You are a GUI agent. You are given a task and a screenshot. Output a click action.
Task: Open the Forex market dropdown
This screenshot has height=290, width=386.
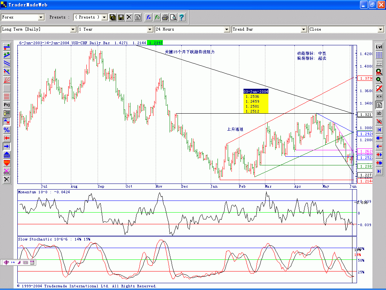click(x=41, y=17)
